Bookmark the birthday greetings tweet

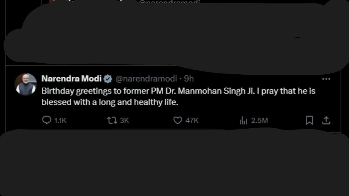(x=309, y=120)
